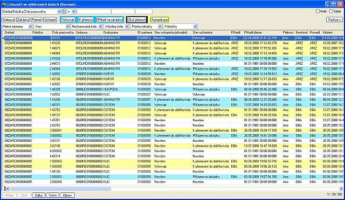Select row with date 08.04.2008 12:37:25.680

pos(174,100)
